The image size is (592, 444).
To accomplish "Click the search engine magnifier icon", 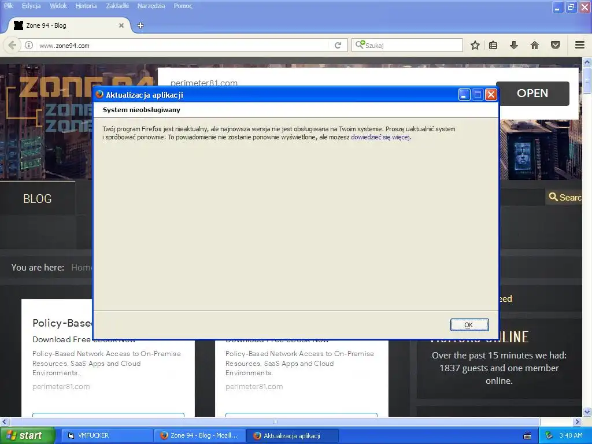I will point(360,45).
